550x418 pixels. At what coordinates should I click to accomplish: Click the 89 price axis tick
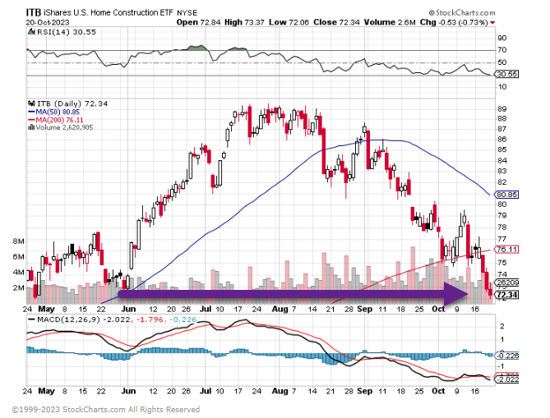pyautogui.click(x=502, y=109)
